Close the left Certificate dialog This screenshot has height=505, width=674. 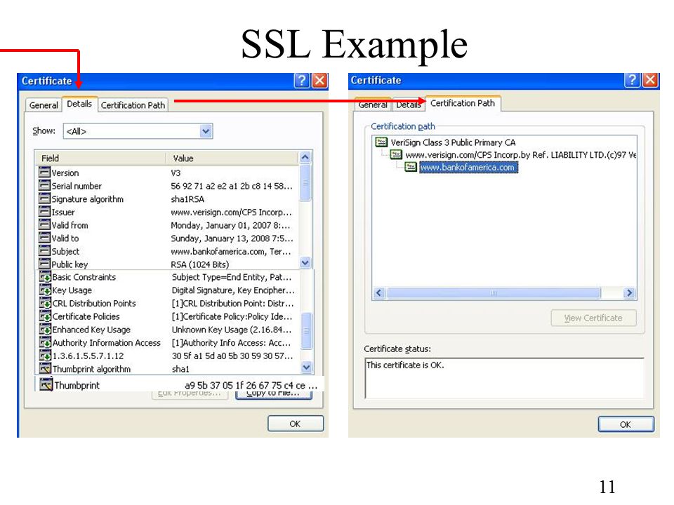pyautogui.click(x=320, y=80)
